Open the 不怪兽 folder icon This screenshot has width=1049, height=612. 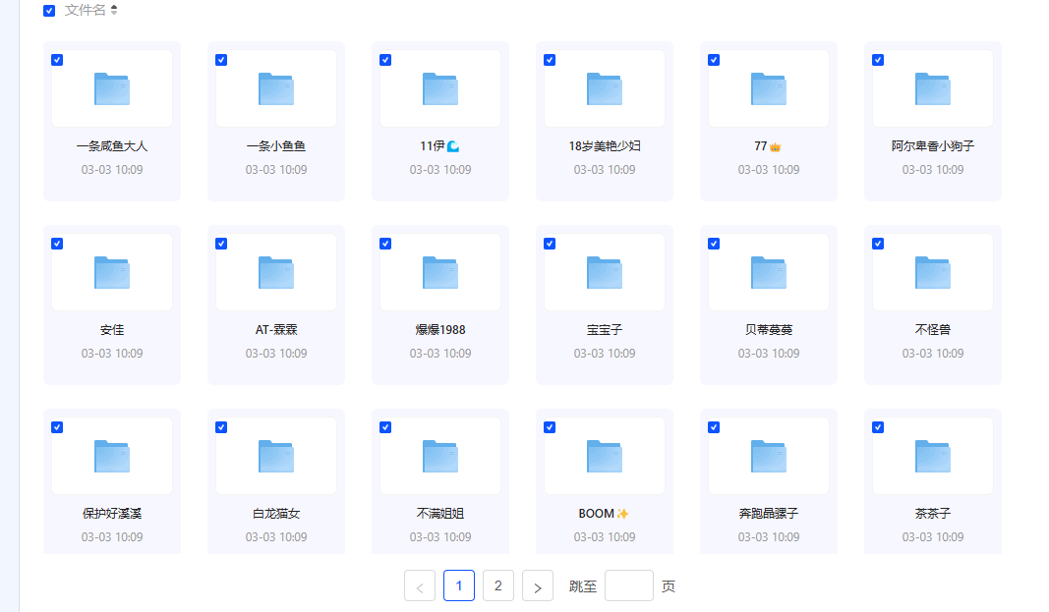[933, 272]
